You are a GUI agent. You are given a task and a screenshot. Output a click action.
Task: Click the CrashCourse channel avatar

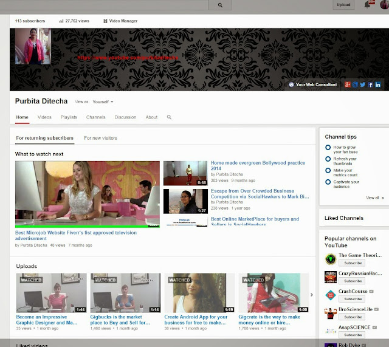(x=331, y=295)
